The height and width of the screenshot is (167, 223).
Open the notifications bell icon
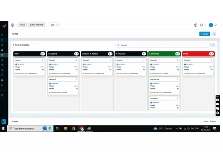pos(202,25)
